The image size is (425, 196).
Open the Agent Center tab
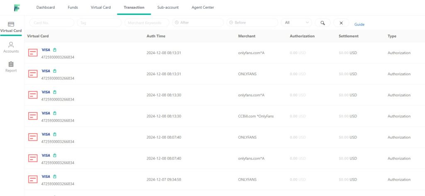203,7
